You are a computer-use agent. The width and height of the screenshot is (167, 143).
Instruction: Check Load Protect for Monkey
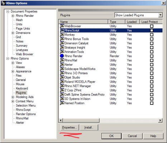[152, 35]
